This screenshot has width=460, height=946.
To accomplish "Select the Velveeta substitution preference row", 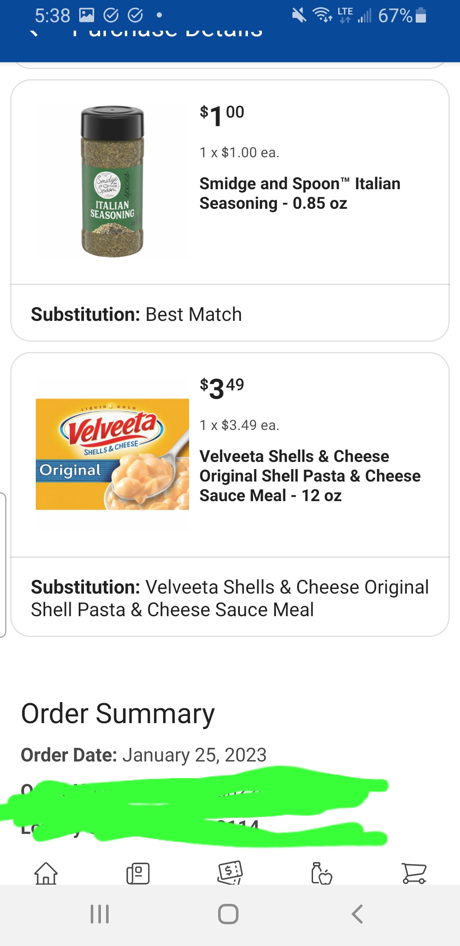I will (x=230, y=598).
